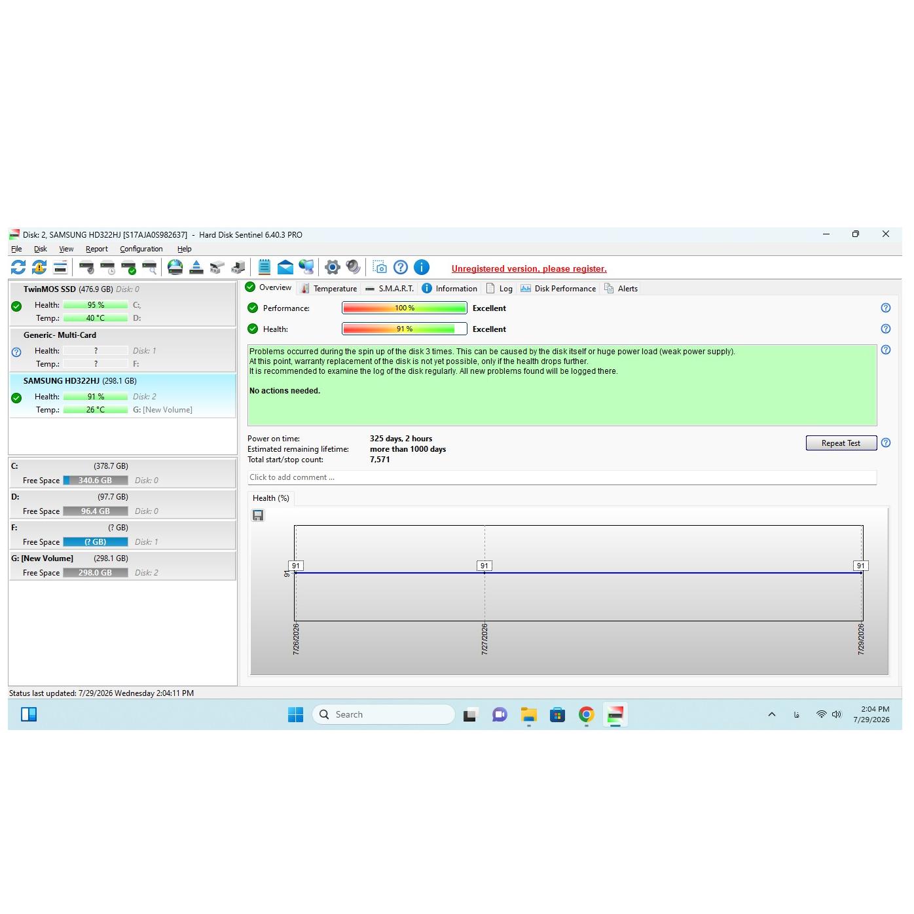Click the help icon next to Repeat Test

click(x=886, y=443)
